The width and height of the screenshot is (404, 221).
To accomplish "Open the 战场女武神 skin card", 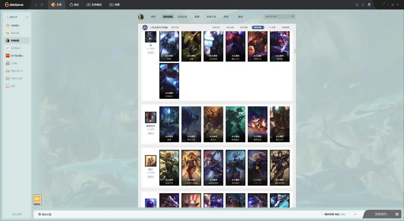I will click(x=213, y=168).
